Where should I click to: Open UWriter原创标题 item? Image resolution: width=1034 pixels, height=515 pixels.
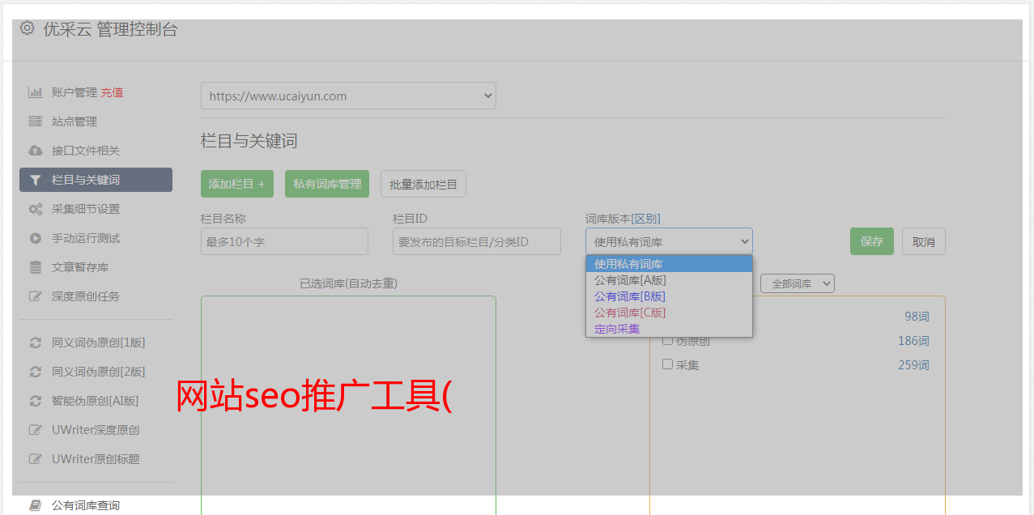pos(96,459)
